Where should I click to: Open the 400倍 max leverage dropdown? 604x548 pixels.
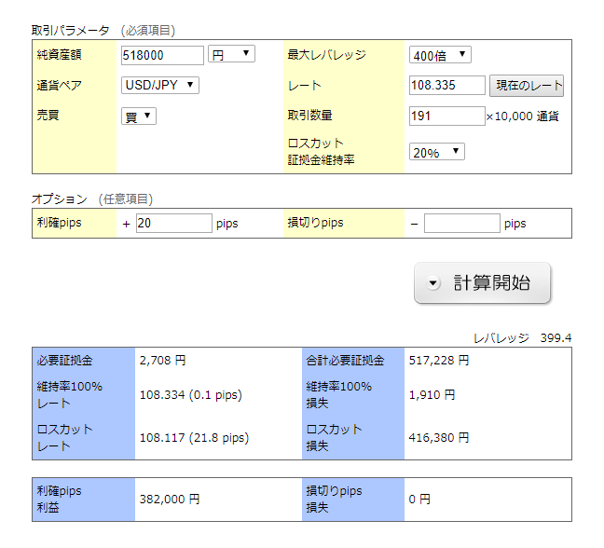pos(440,55)
